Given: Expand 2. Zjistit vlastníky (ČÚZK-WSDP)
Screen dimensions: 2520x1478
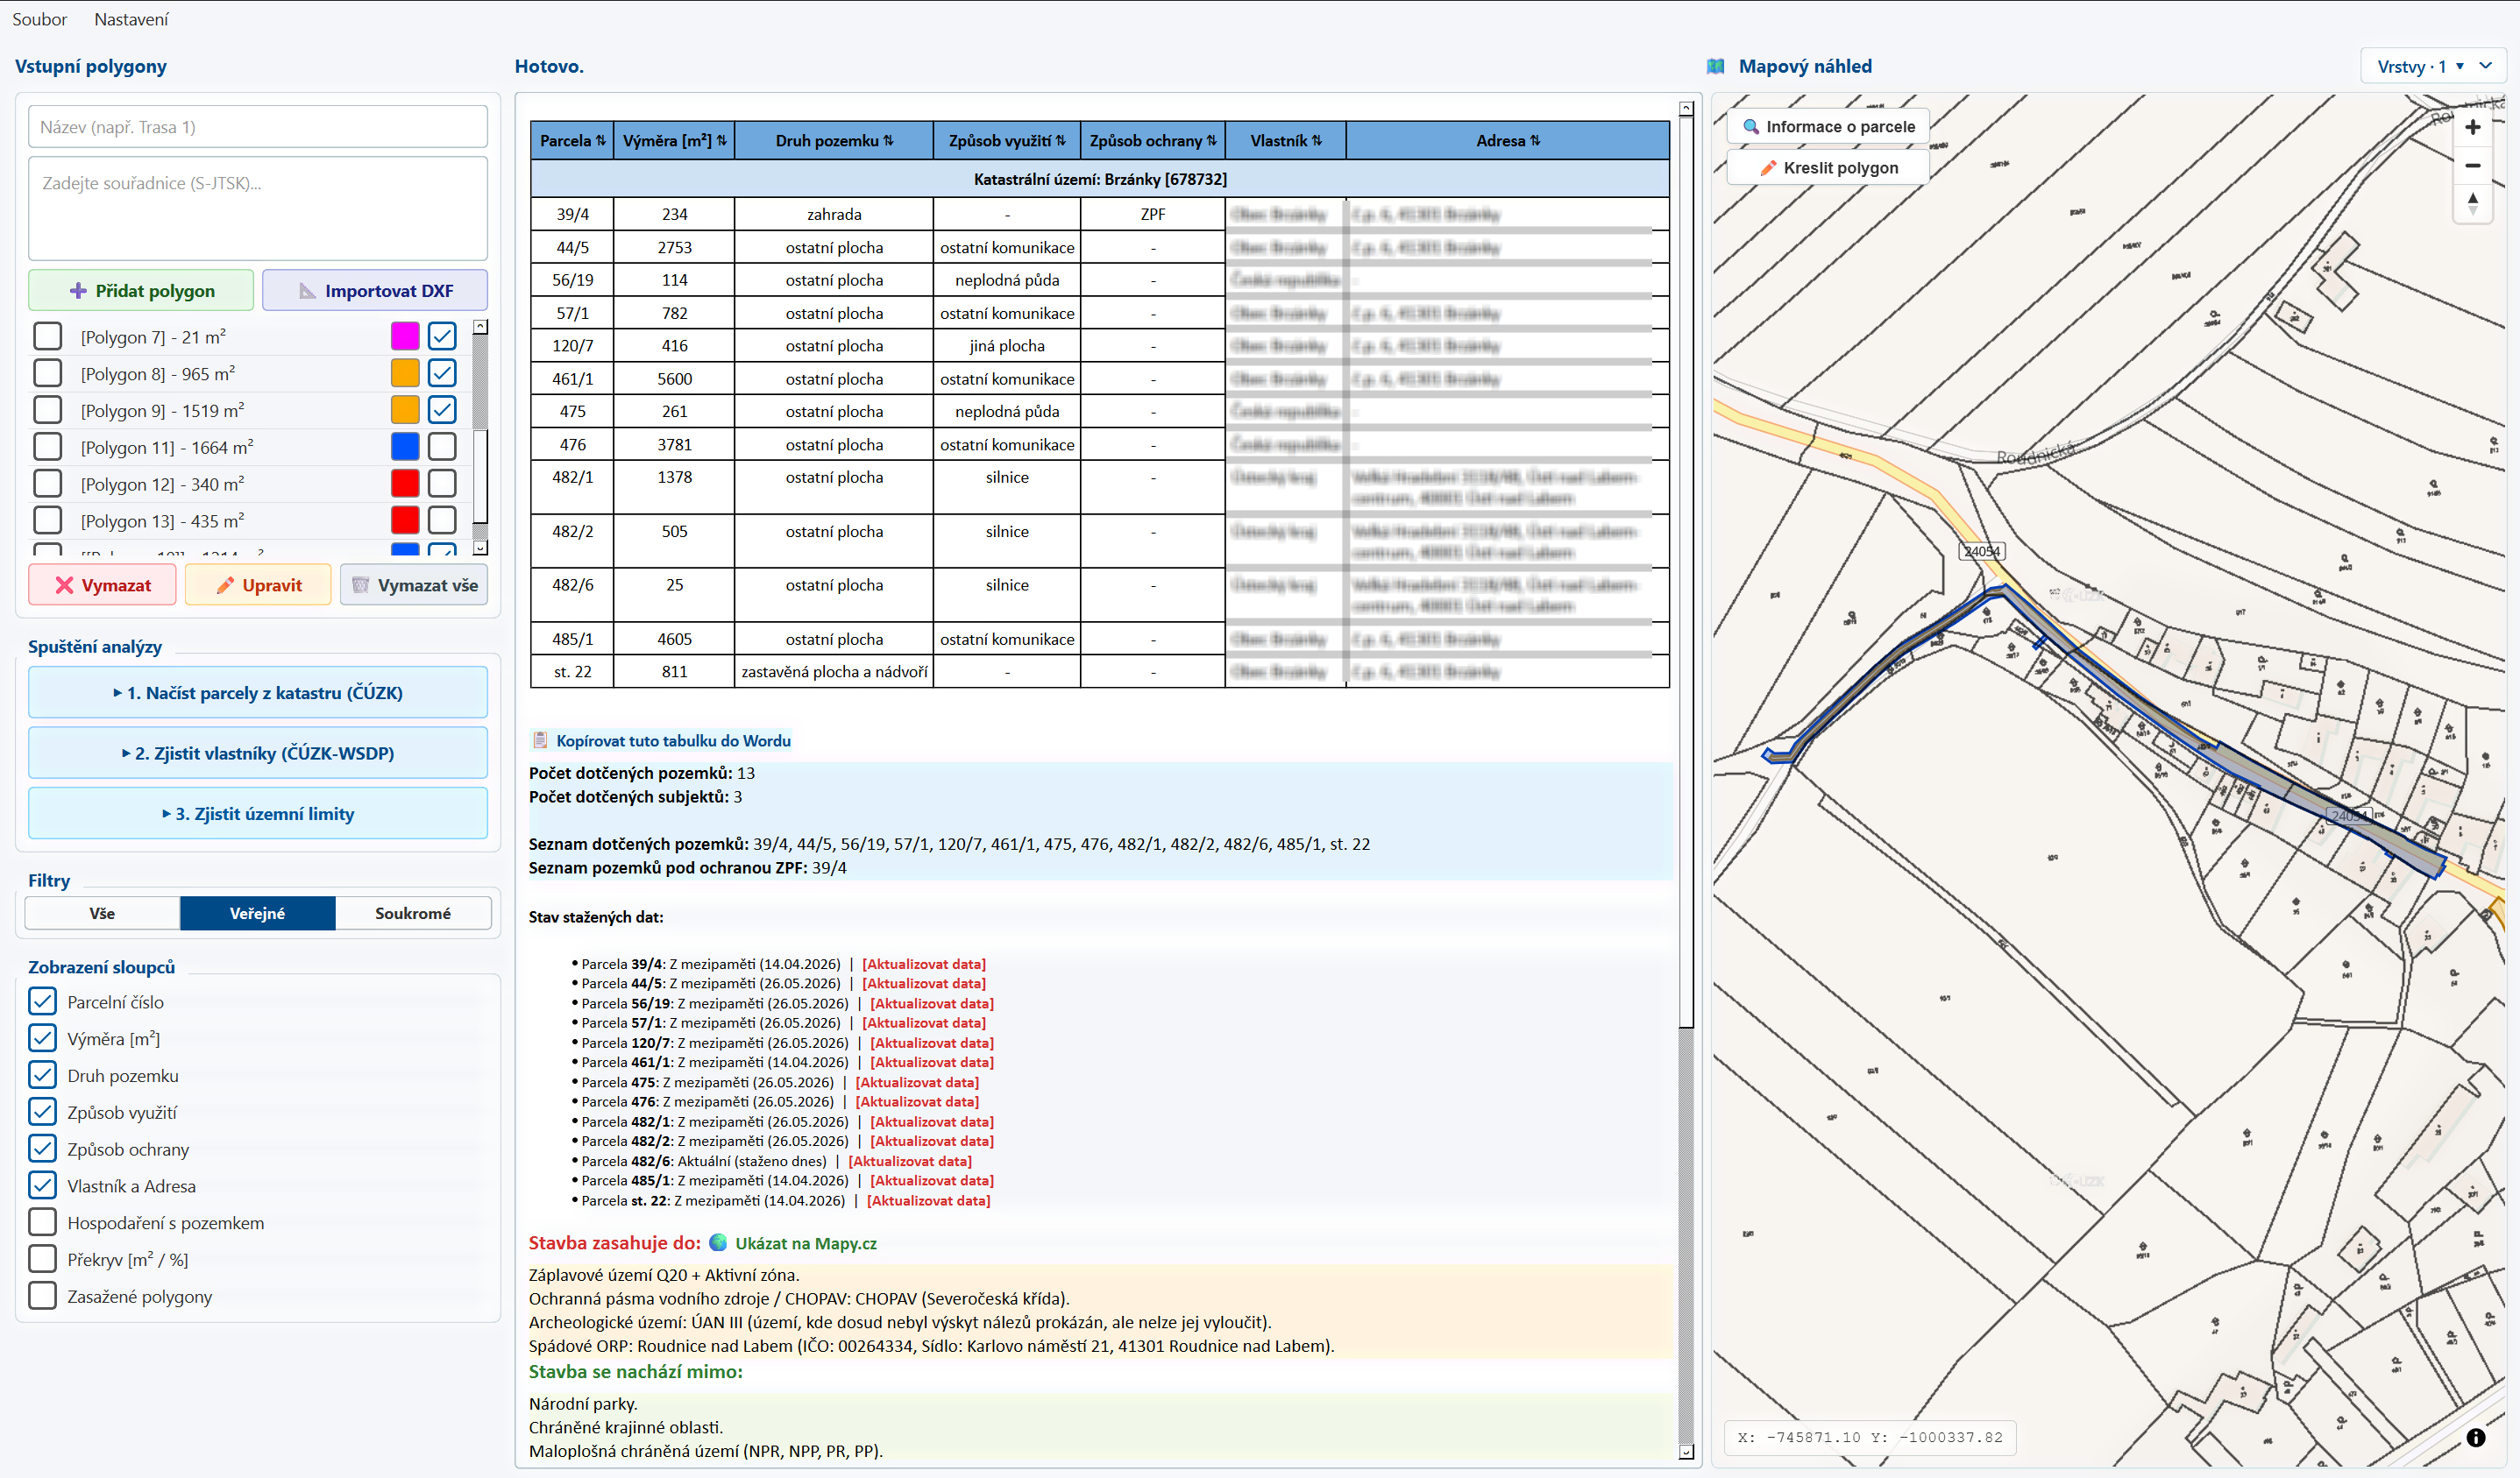Looking at the screenshot, I should pyautogui.click(x=258, y=753).
